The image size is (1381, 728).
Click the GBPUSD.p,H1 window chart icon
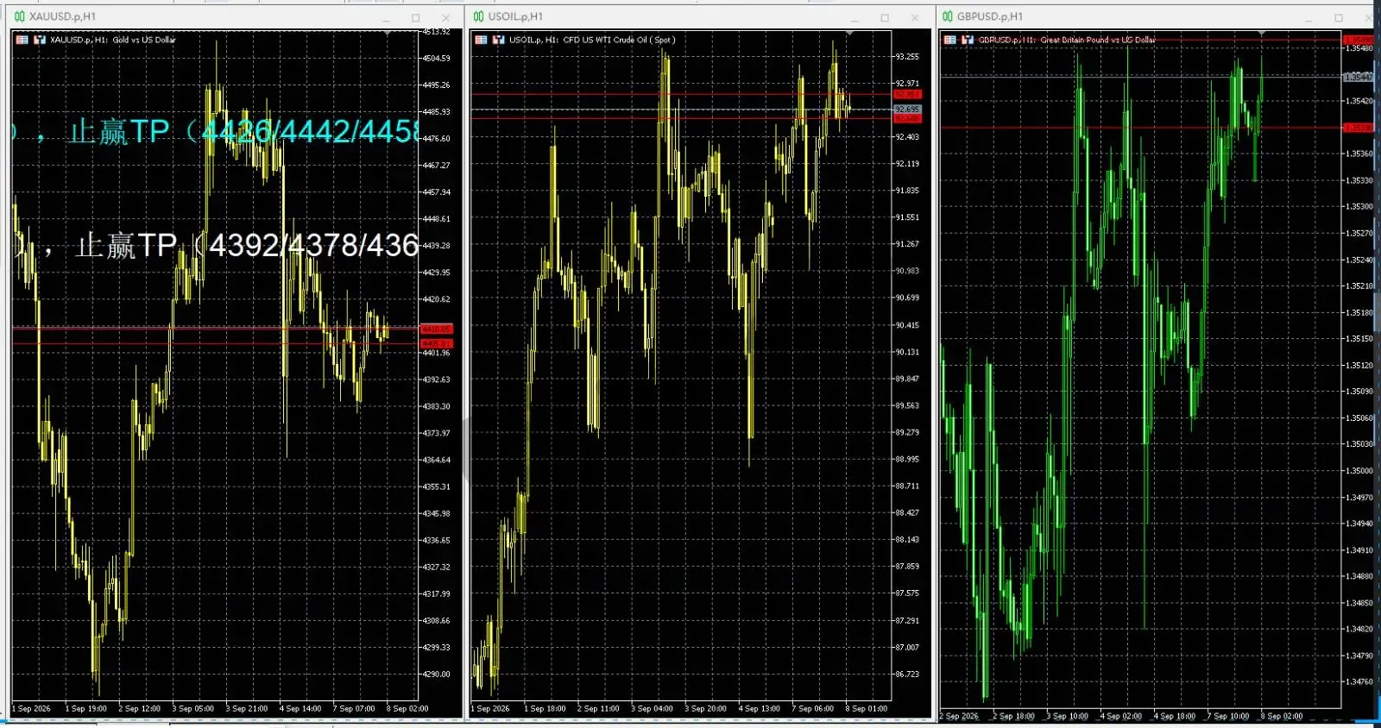tap(948, 16)
